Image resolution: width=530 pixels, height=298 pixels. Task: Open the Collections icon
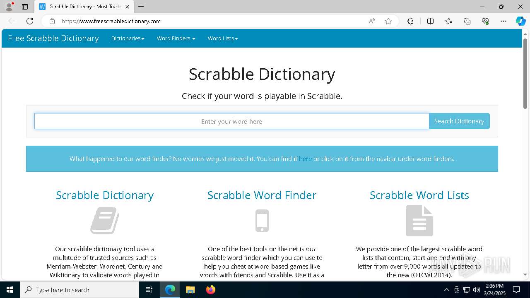467,21
